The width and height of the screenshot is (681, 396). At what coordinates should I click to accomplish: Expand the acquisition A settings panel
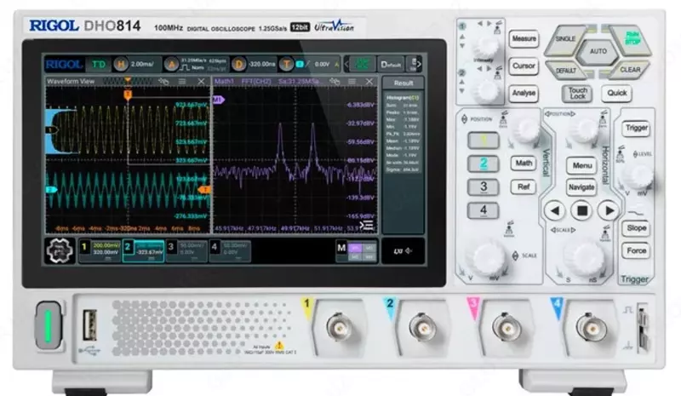(171, 64)
